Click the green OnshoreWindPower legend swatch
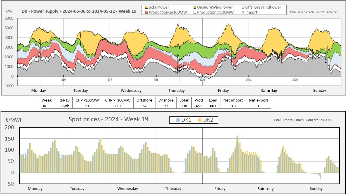The width and height of the screenshot is (346, 195). point(195,7)
